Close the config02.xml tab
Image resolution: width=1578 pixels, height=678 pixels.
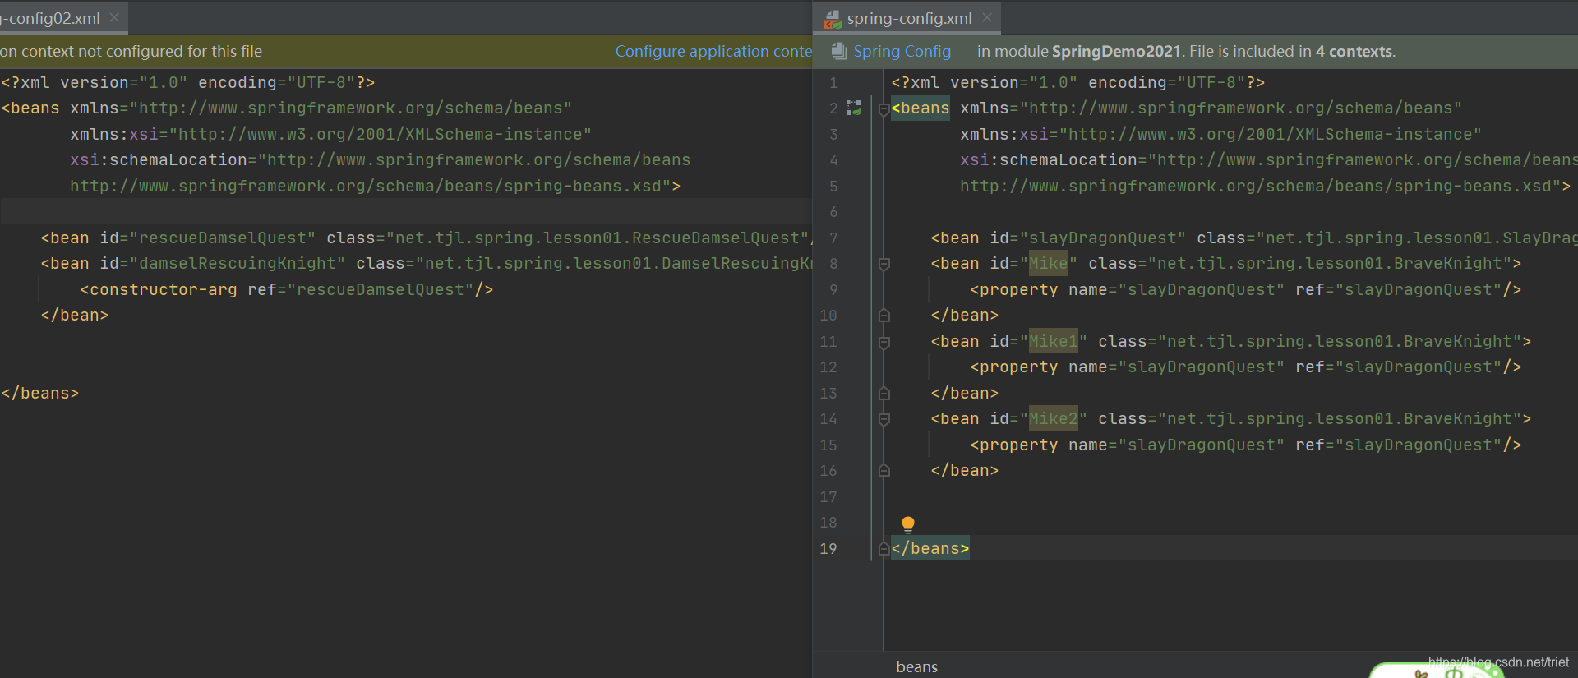point(114,17)
